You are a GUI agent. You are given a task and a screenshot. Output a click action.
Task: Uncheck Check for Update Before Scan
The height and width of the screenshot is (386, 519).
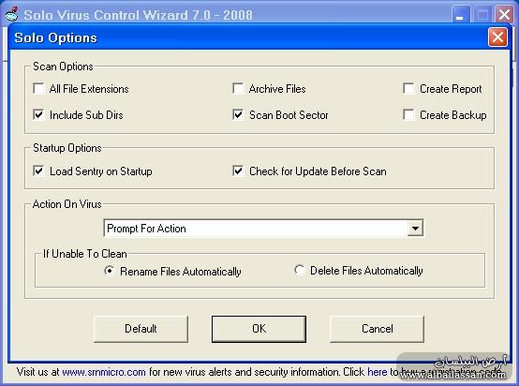[238, 171]
